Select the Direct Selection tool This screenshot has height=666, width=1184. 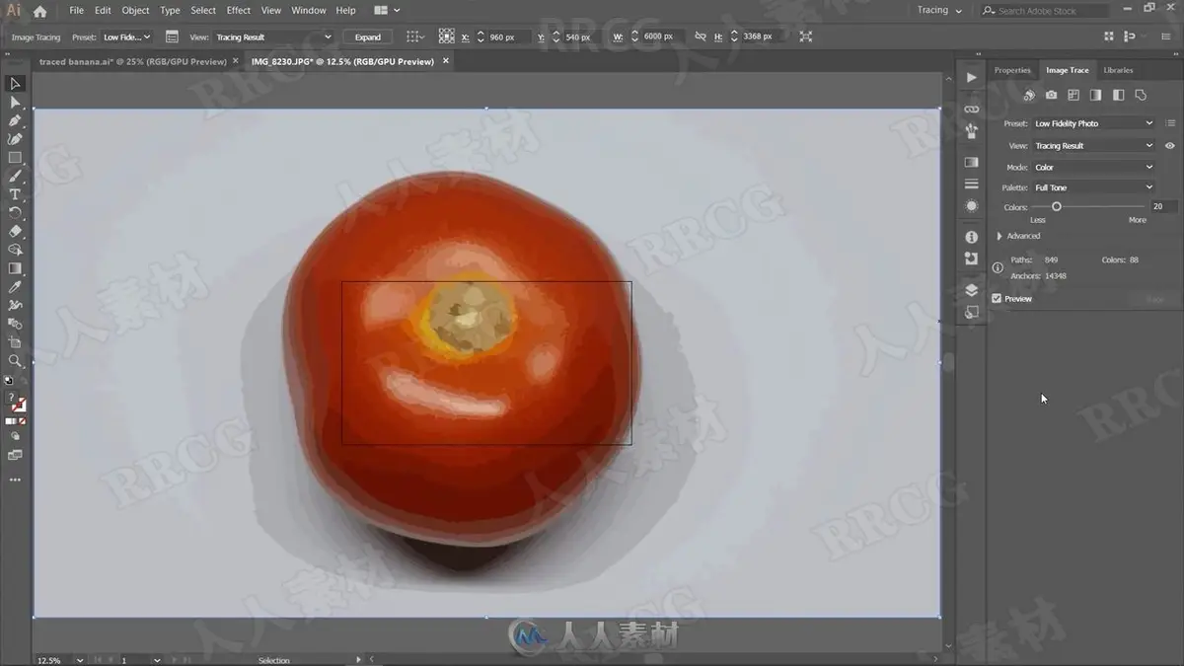[x=15, y=103]
